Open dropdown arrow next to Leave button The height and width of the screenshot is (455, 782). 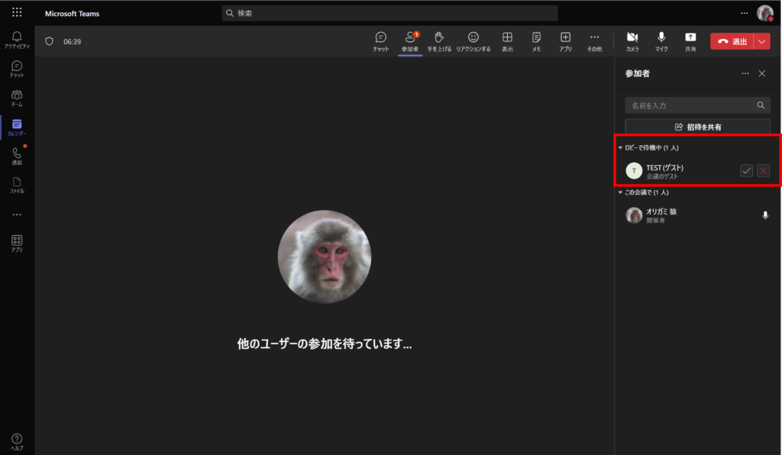click(762, 42)
